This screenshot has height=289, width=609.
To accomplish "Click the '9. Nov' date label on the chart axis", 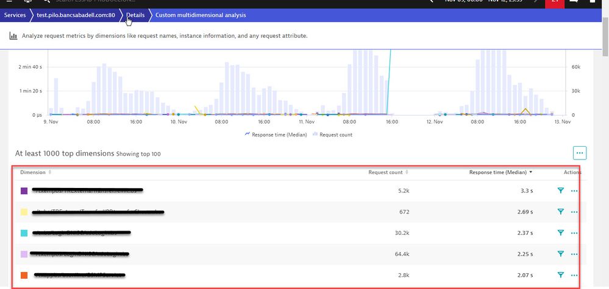I will (x=50, y=122).
